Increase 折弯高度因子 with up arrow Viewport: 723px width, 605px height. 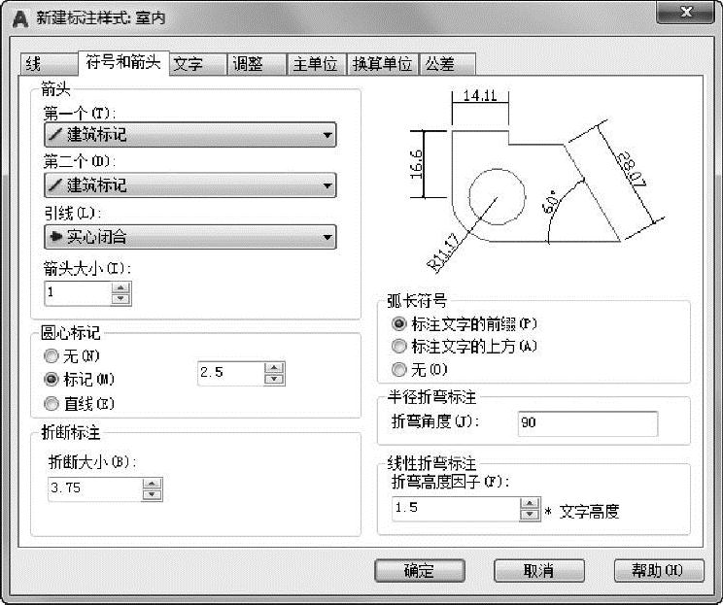(530, 503)
